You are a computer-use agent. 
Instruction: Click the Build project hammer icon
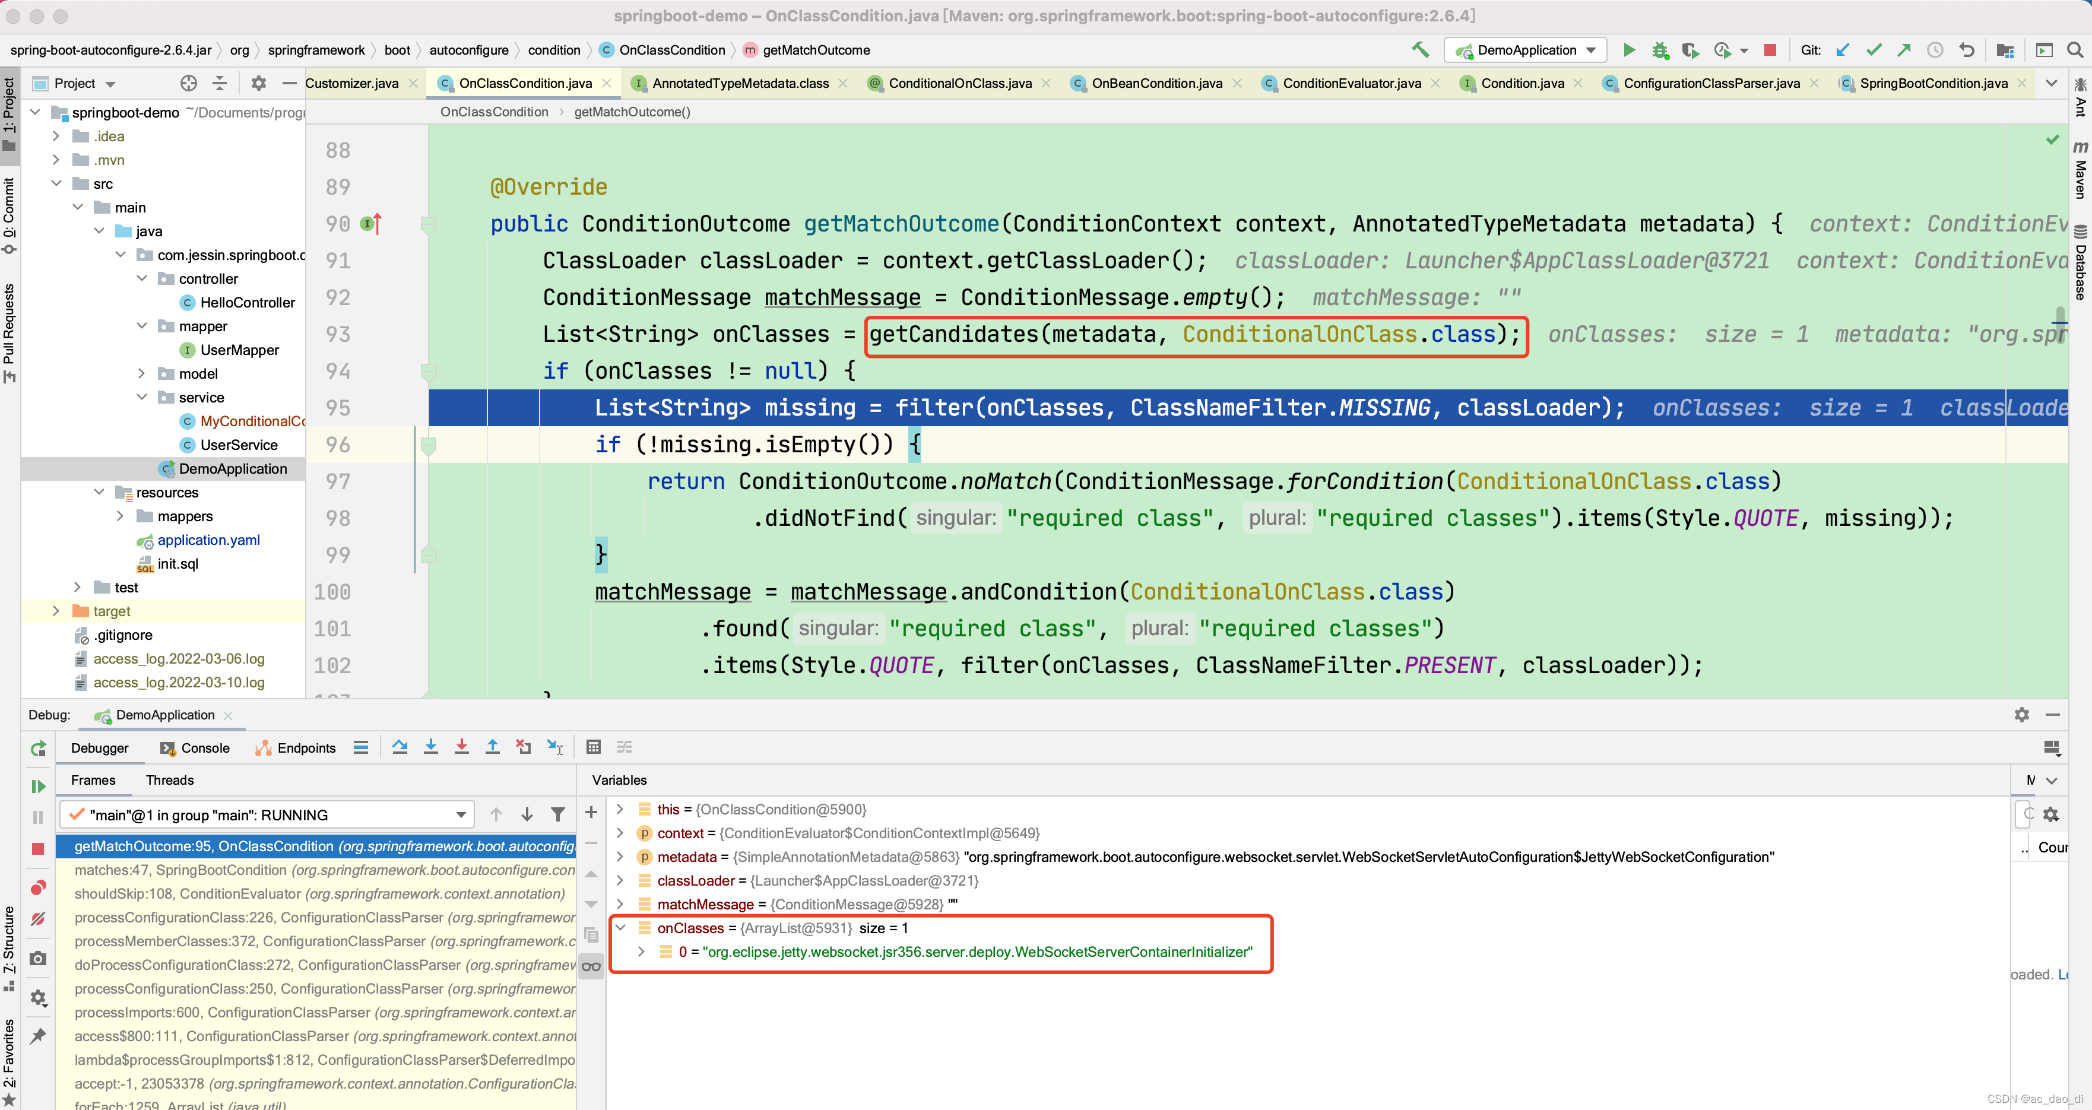pos(1421,49)
